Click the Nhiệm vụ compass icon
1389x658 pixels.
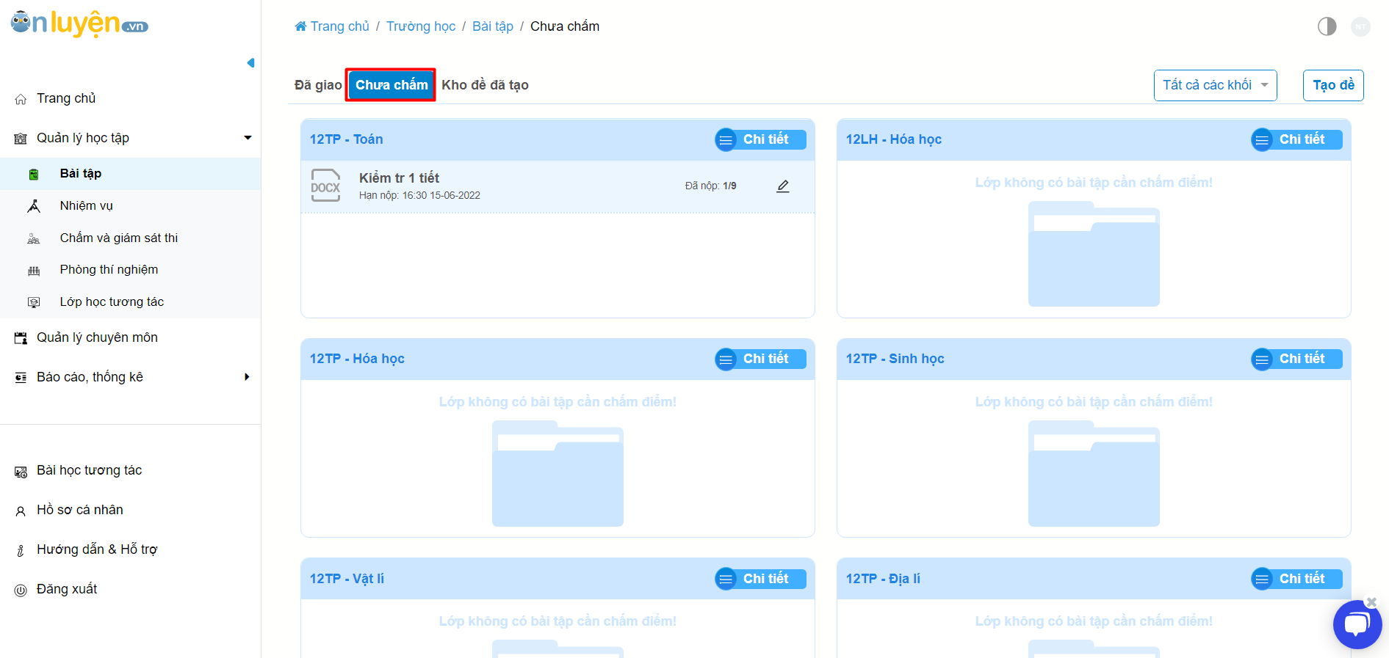coord(34,206)
